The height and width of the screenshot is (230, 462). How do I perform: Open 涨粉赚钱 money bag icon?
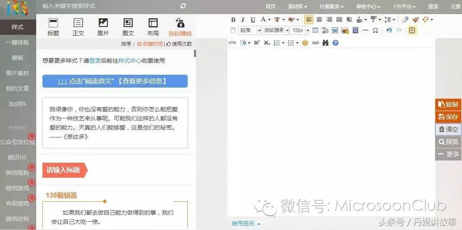tap(180, 27)
